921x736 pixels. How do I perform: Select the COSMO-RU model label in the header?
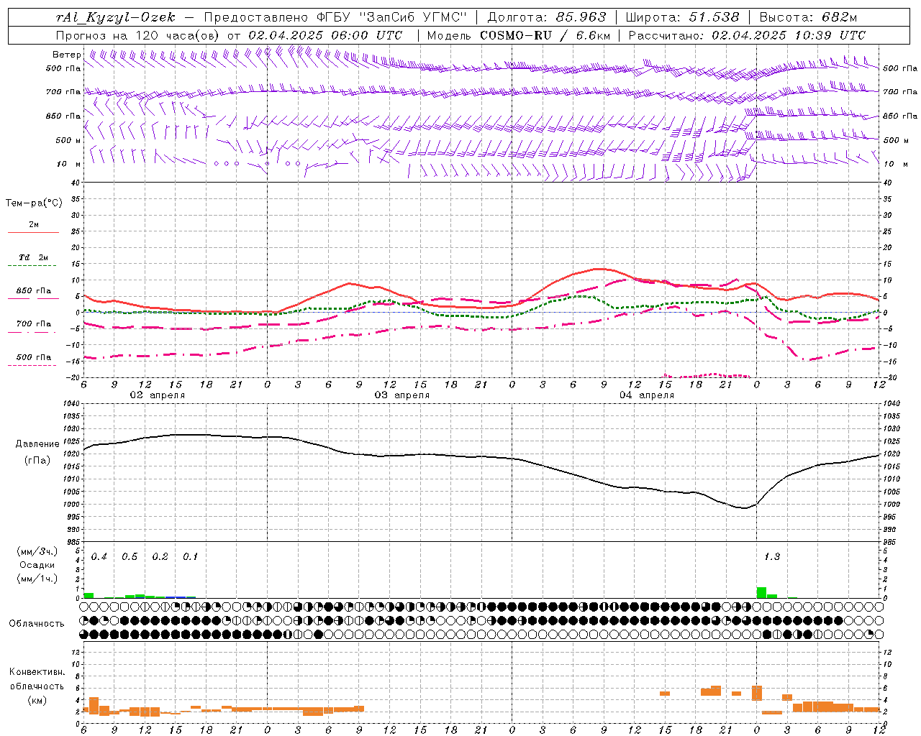(516, 35)
